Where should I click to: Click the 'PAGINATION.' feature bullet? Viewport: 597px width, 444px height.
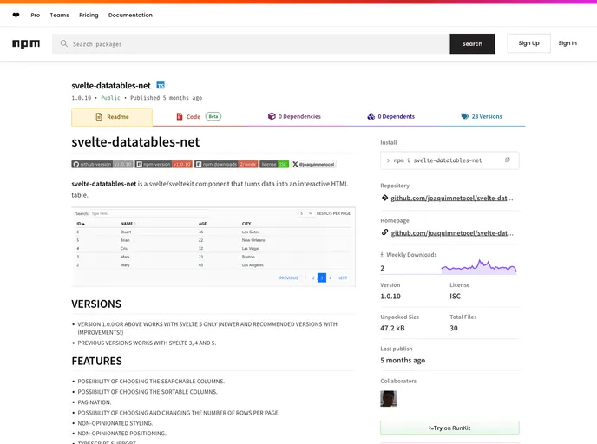point(95,402)
